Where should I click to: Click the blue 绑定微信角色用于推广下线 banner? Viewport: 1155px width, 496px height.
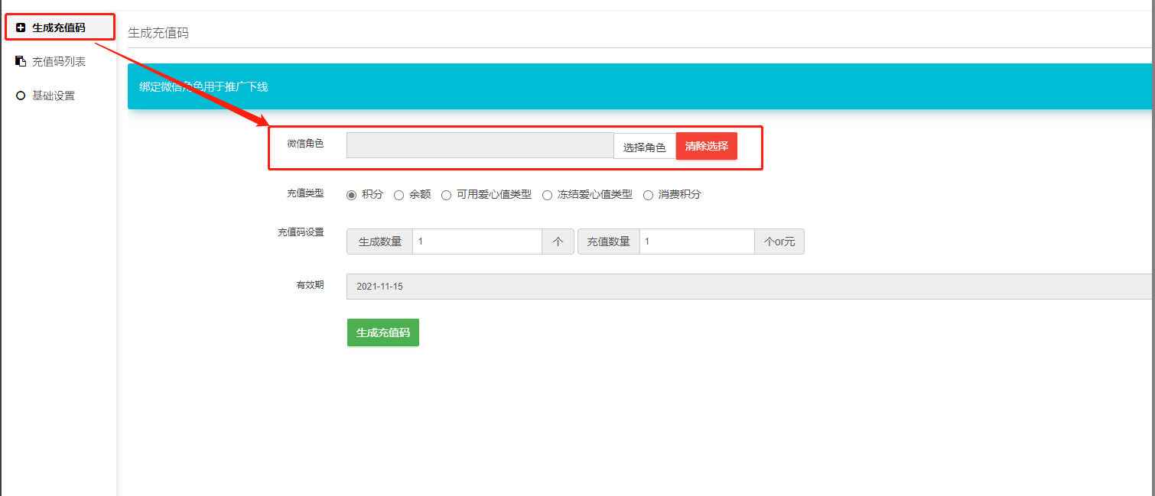coord(639,86)
